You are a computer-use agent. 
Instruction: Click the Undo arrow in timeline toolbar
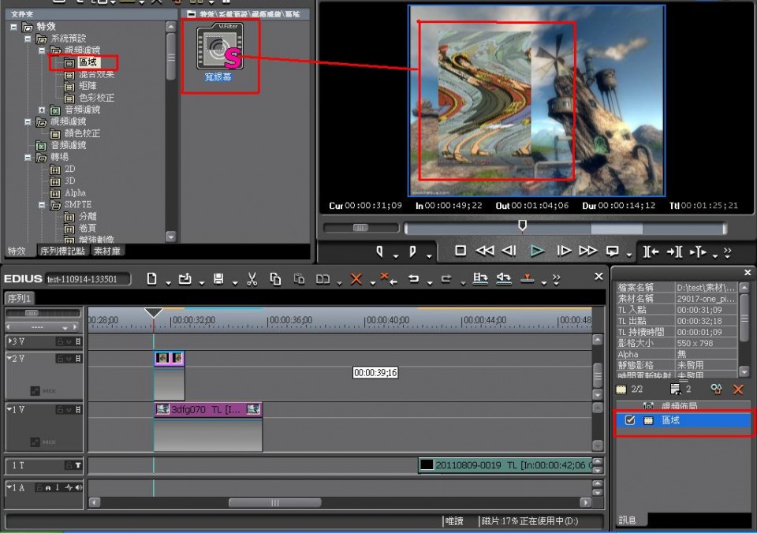pos(413,279)
